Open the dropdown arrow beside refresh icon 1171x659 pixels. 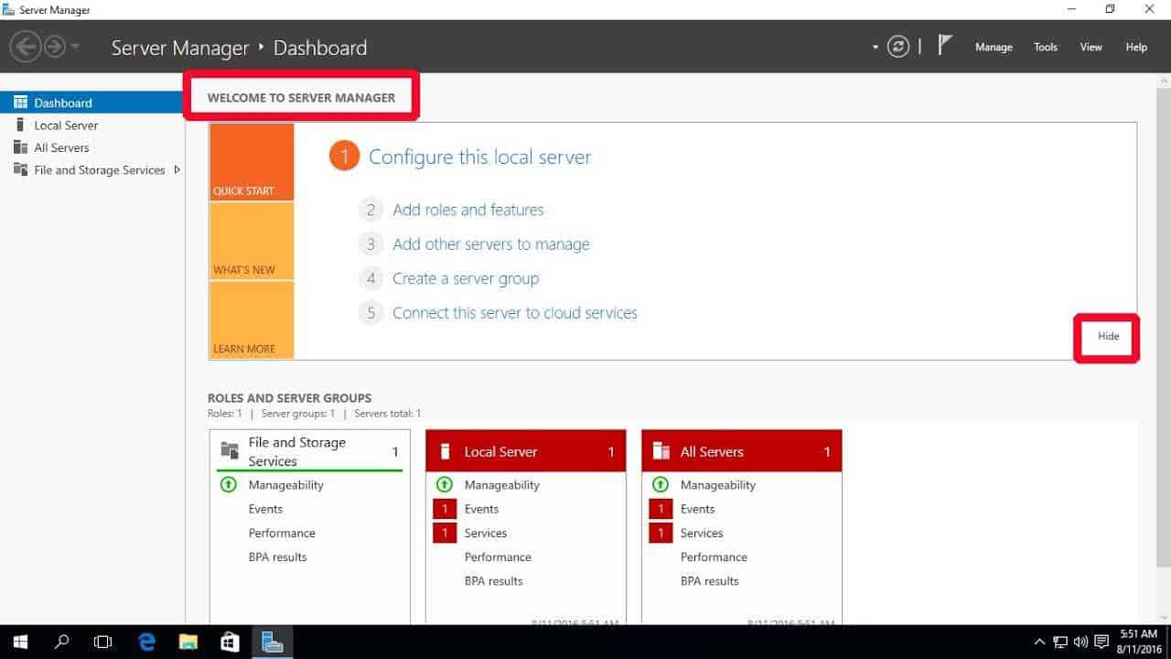[876, 48]
